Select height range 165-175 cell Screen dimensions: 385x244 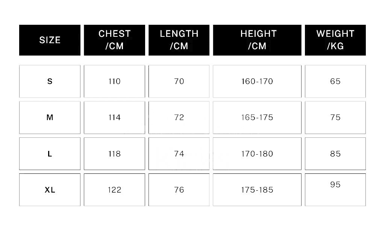pos(257,117)
